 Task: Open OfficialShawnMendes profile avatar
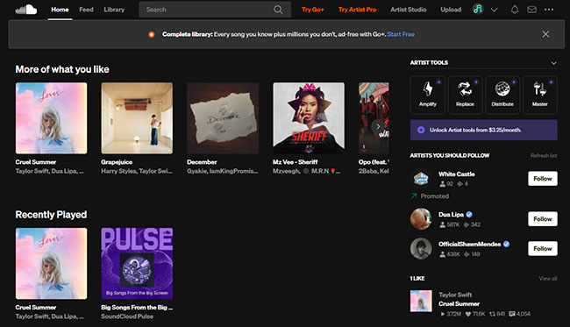pos(421,248)
